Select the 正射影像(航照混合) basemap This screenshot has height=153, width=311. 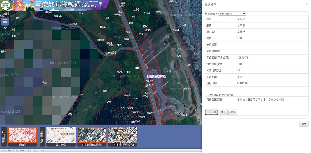(x=123, y=137)
